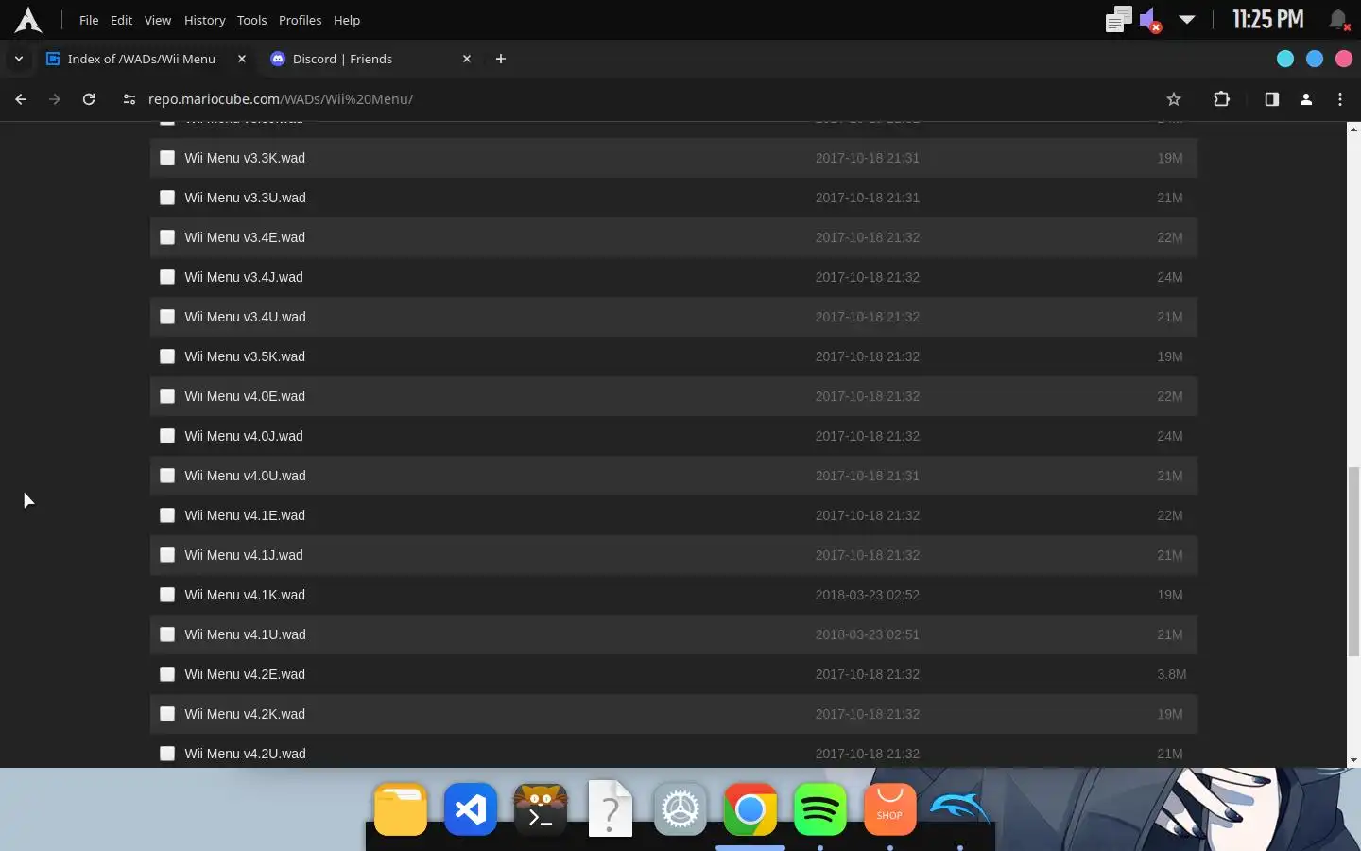Open the Wii Menu v4.2K.wad link

245,714
